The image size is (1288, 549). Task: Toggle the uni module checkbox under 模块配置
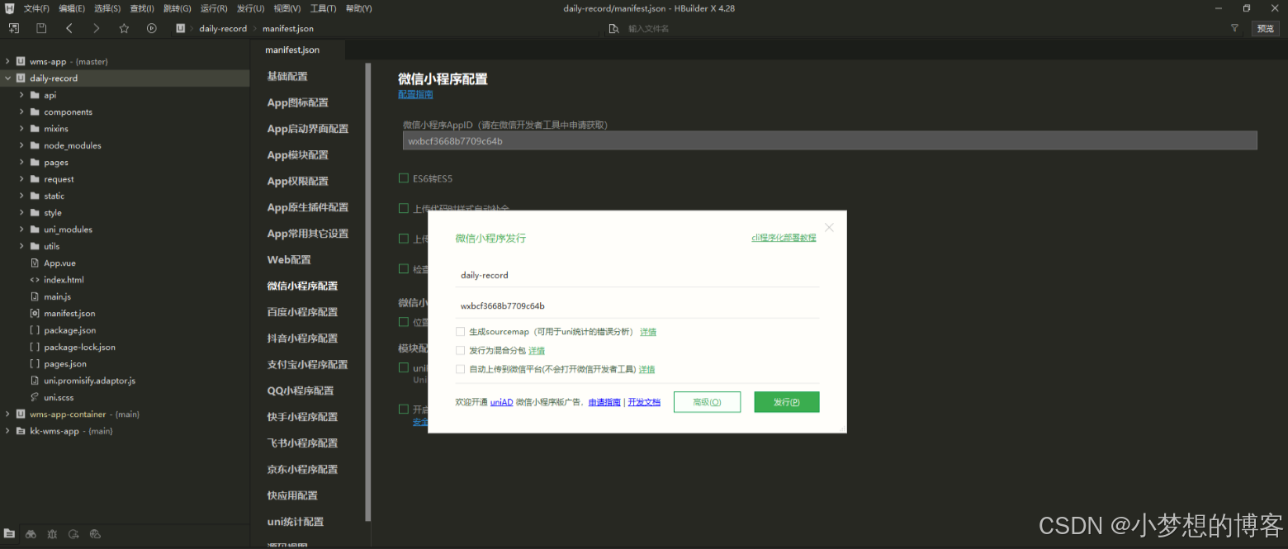(x=404, y=368)
